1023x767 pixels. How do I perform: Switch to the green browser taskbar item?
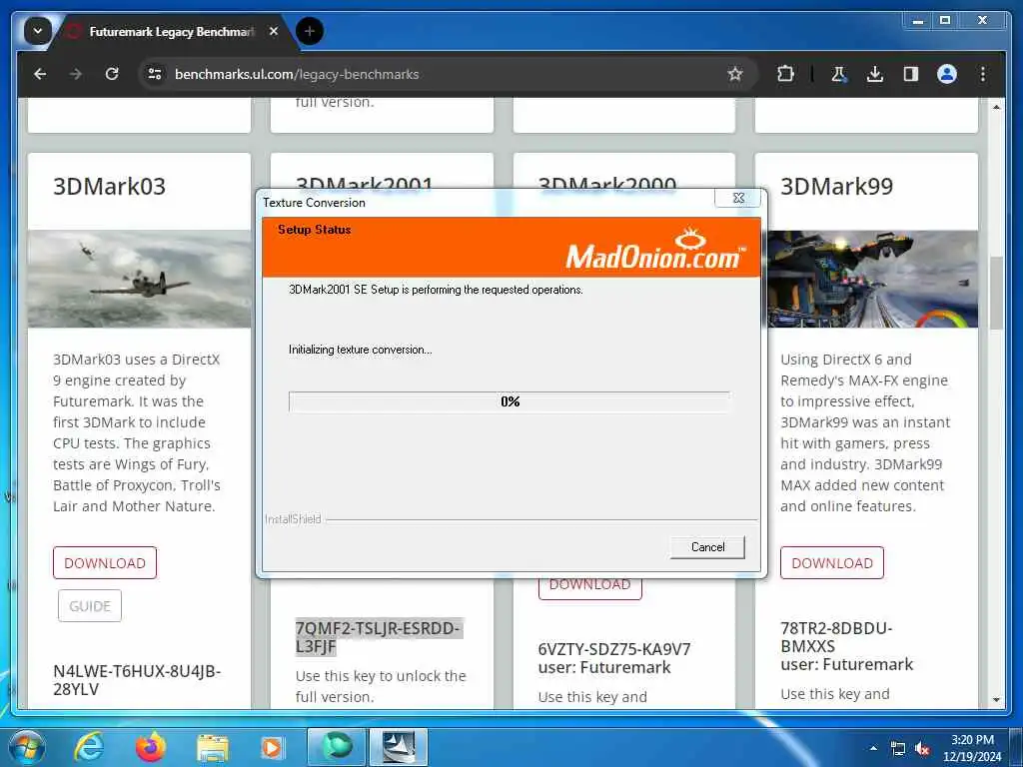click(x=336, y=747)
